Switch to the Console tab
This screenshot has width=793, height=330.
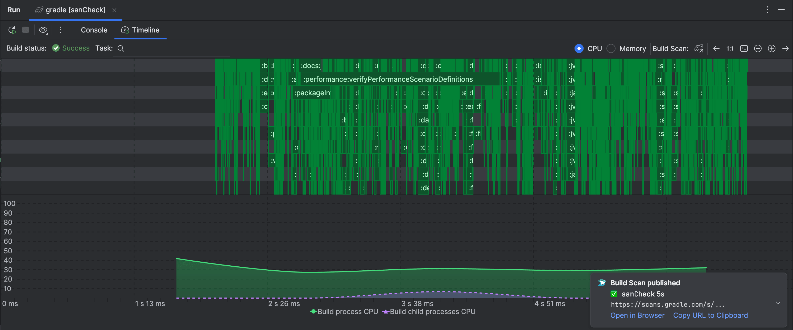pos(94,30)
